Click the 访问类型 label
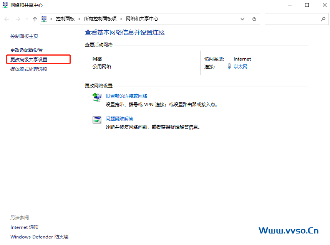The width and height of the screenshot is (330, 245). (214, 59)
